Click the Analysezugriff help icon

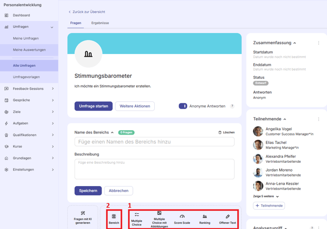tap(312, 228)
